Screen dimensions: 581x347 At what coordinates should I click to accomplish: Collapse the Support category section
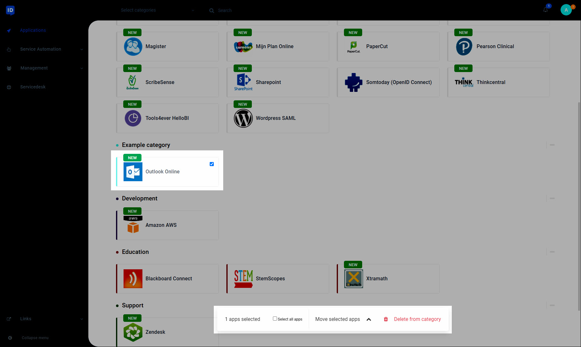pos(552,305)
